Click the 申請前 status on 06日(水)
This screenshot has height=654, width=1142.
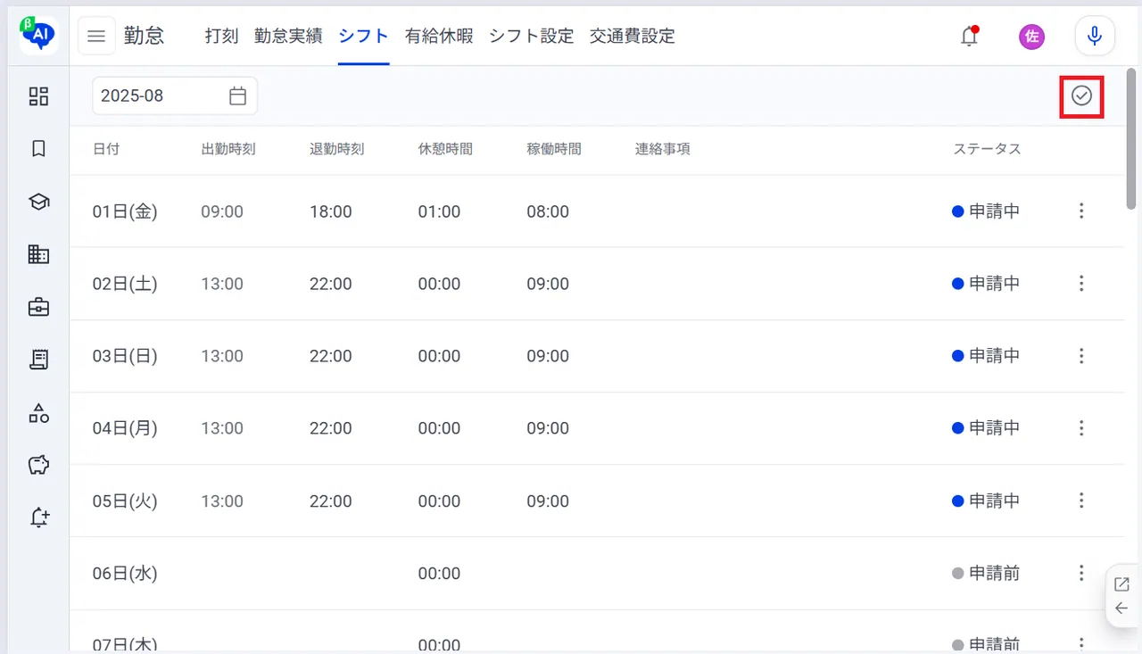986,573
